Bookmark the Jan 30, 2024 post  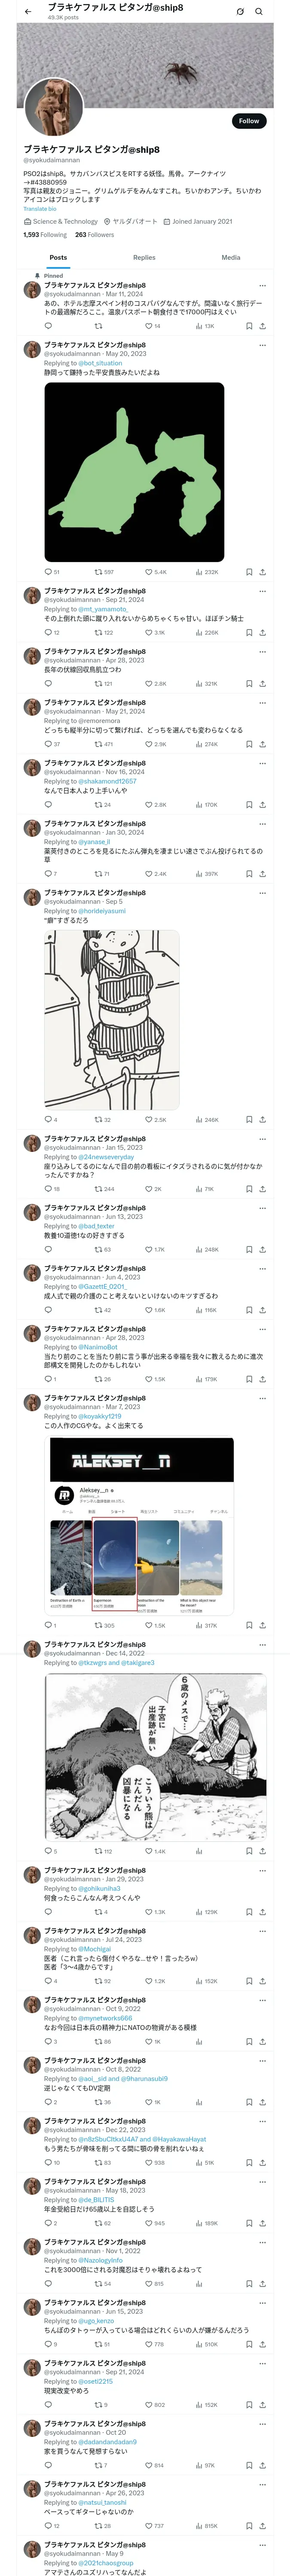click(249, 874)
